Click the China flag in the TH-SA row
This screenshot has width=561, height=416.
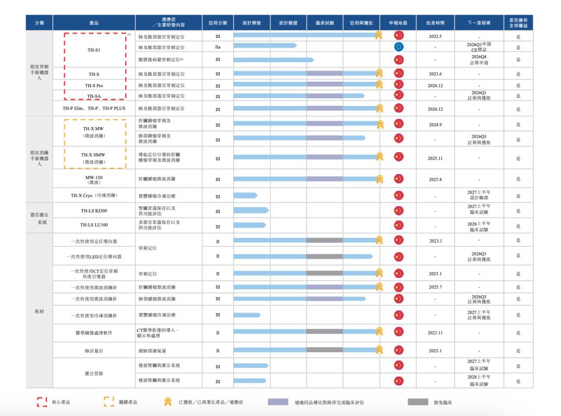398,95
